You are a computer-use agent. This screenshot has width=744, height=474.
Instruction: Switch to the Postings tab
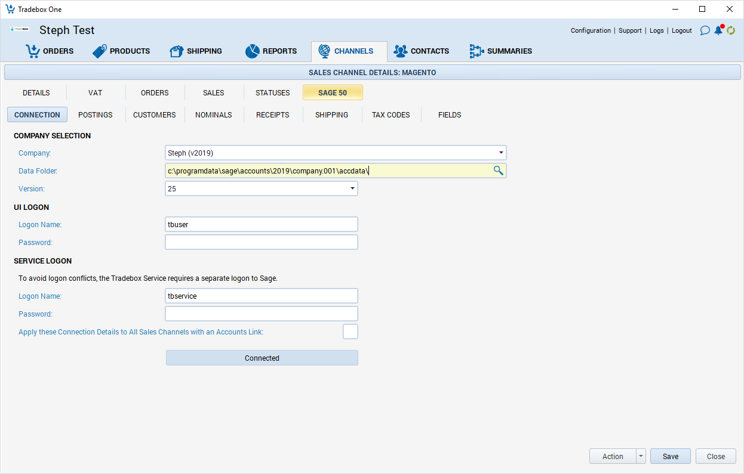click(96, 114)
